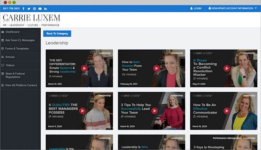Screen dimensions: 261x150
Task: Open the Instagram icon in top bar
Action: click(34, 9)
